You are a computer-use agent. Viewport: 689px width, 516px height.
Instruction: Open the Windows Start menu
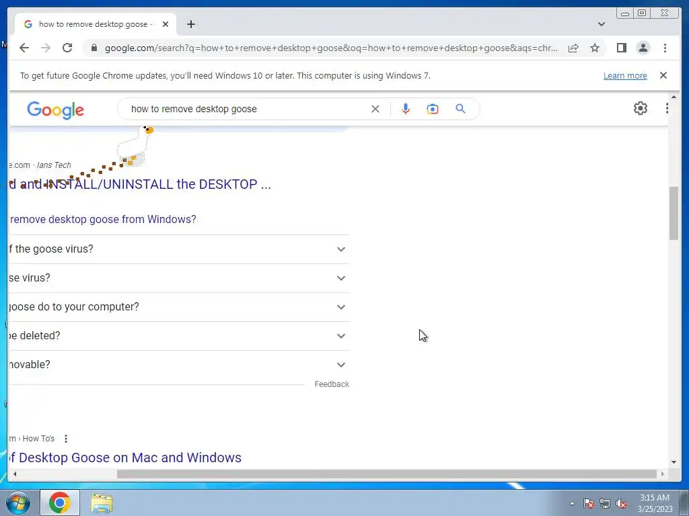click(x=18, y=503)
